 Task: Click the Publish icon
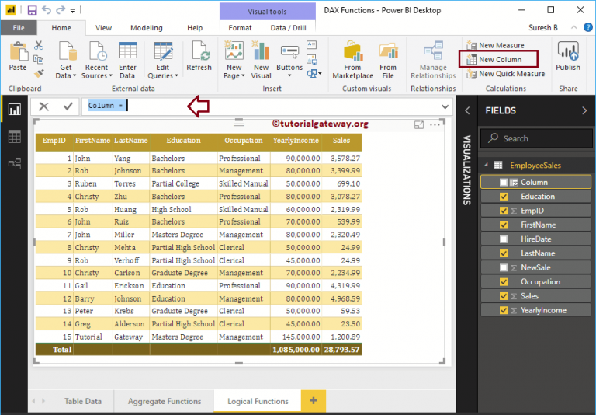(x=568, y=51)
